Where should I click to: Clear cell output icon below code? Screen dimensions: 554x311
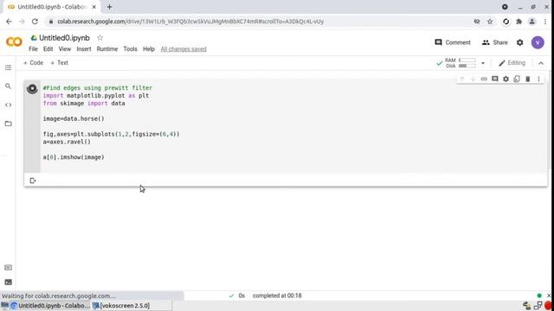[33, 181]
